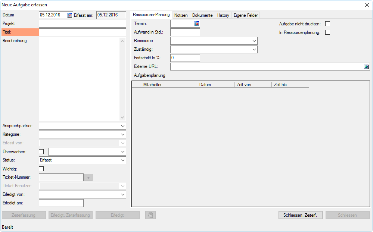This screenshot has height=232, width=373.
Task: Select the Eigene Felder tab
Action: tap(245, 15)
